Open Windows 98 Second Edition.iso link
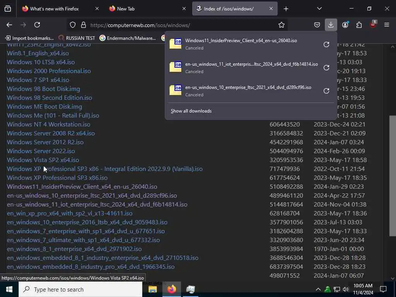396x297 pixels. pyautogui.click(x=49, y=98)
